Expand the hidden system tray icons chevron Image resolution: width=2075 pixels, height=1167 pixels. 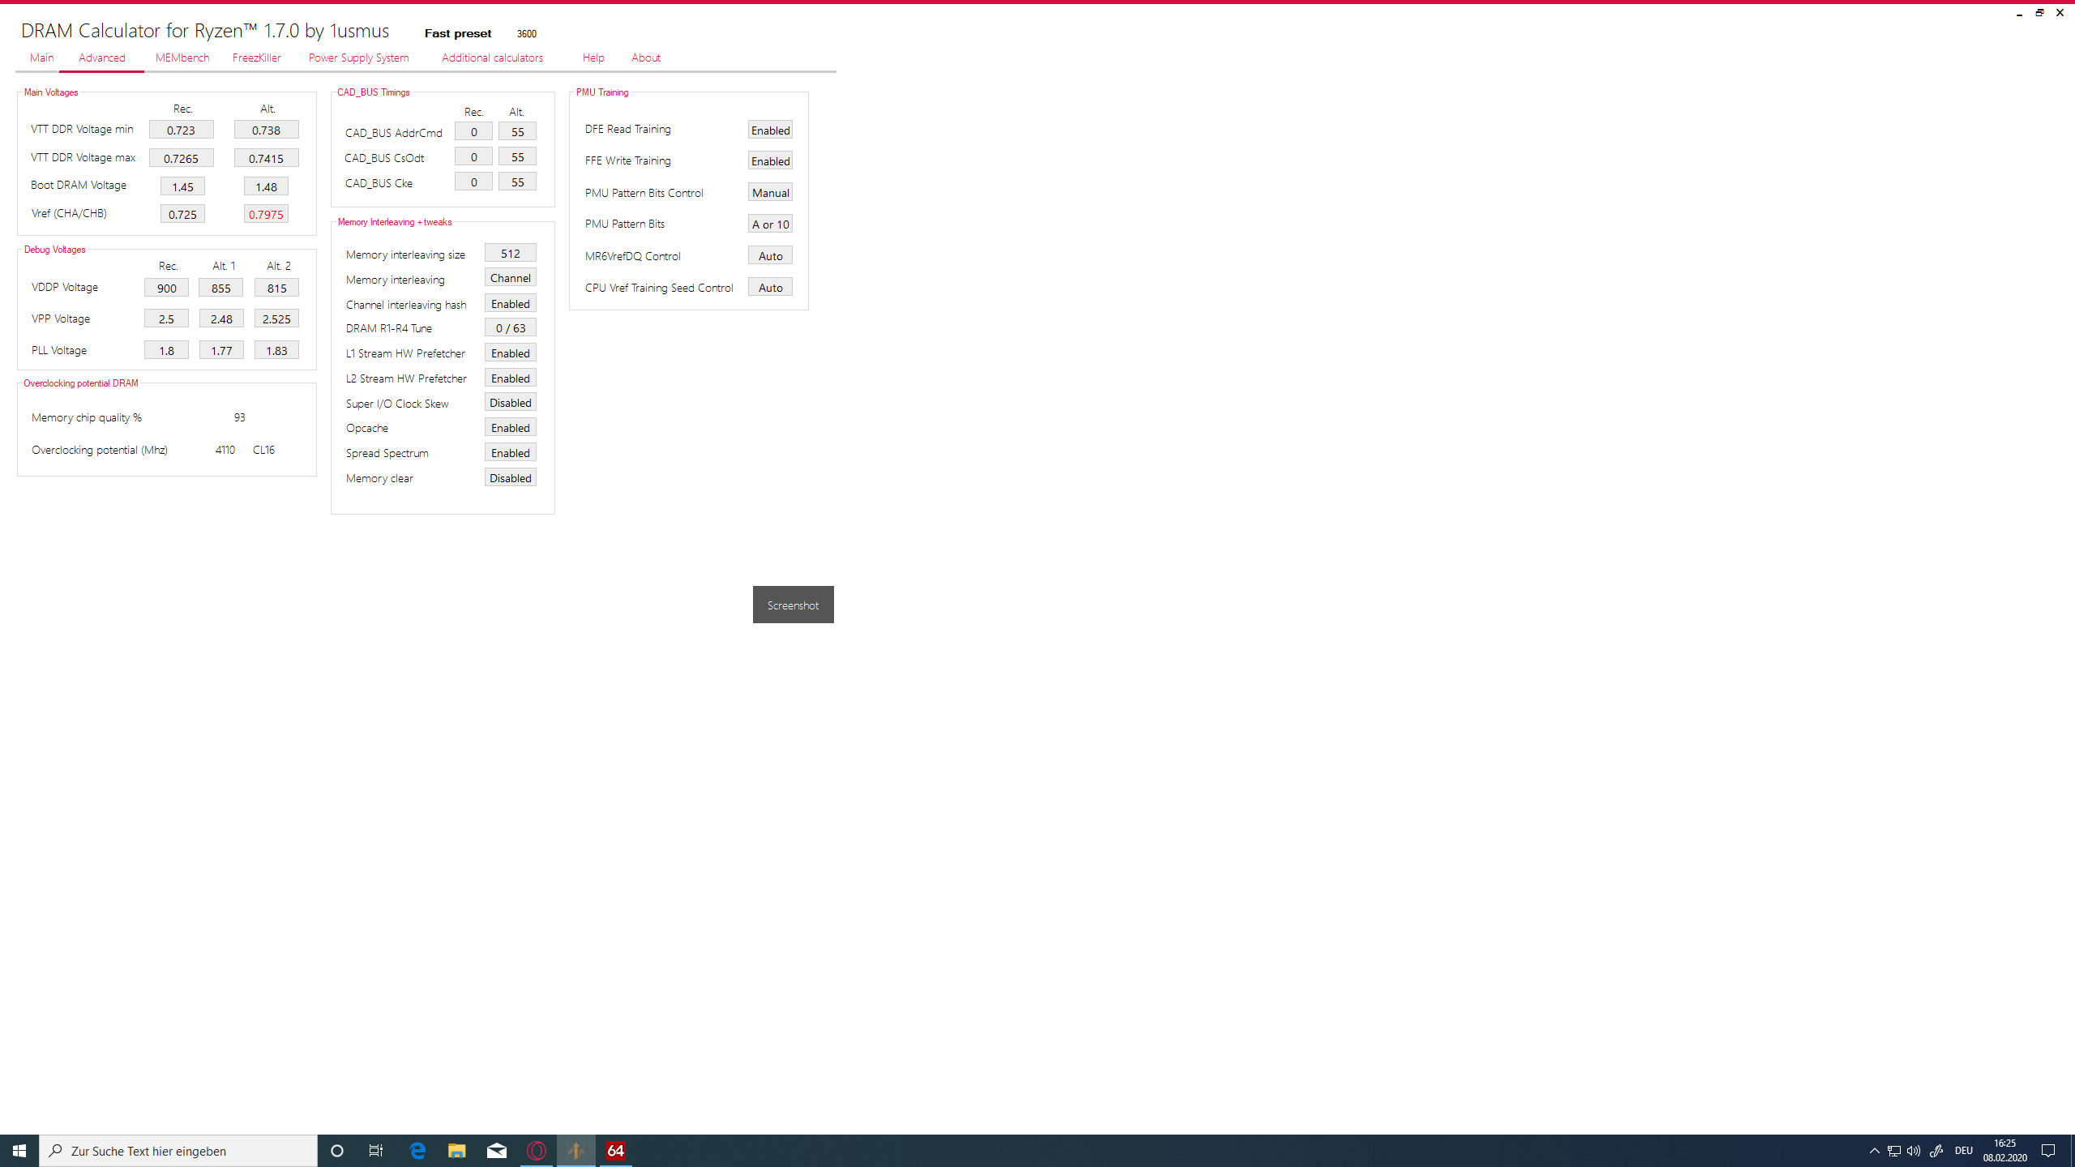click(x=1874, y=1151)
